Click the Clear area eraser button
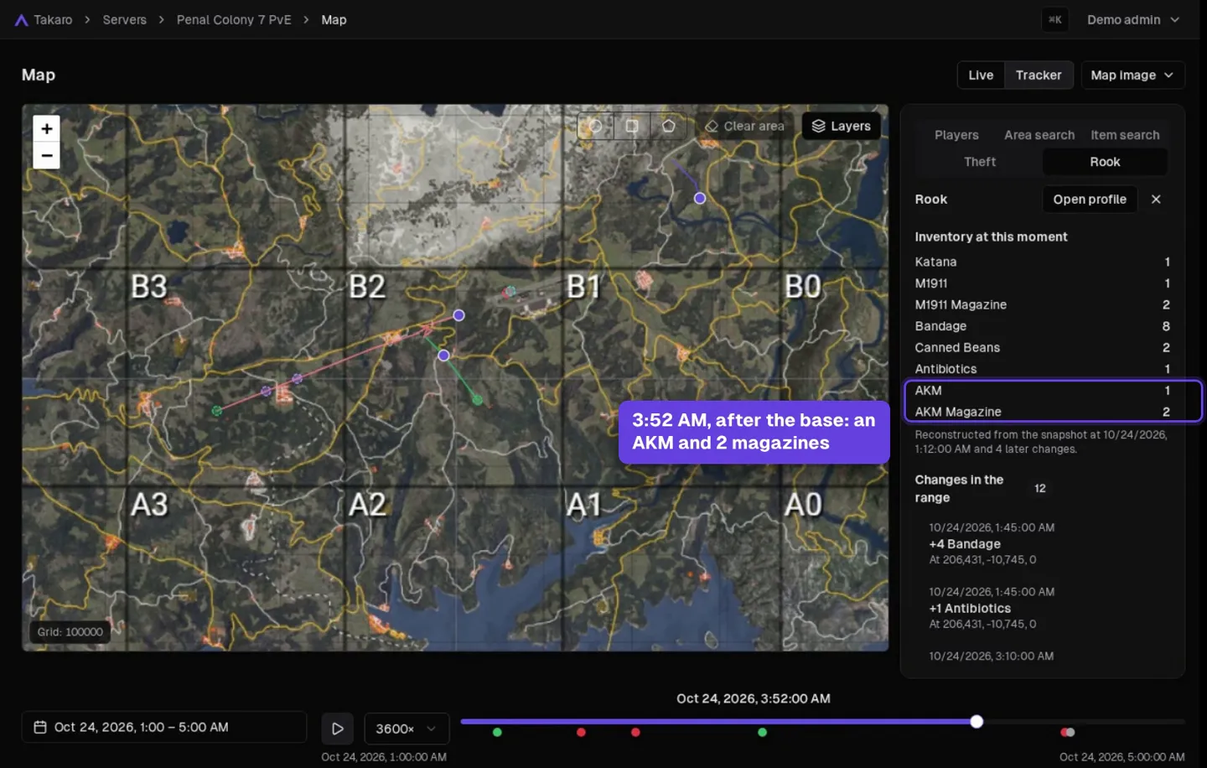 coord(744,126)
